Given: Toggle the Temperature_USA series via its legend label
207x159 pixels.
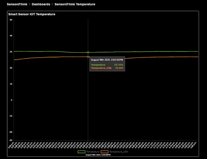Looking at the screenshot, I should [118, 152].
